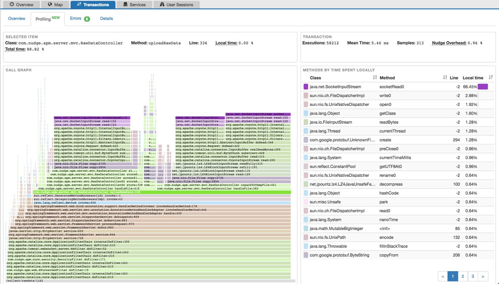This screenshot has width=499, height=284.
Task: Open the Errors sub-tab
Action: point(80,19)
